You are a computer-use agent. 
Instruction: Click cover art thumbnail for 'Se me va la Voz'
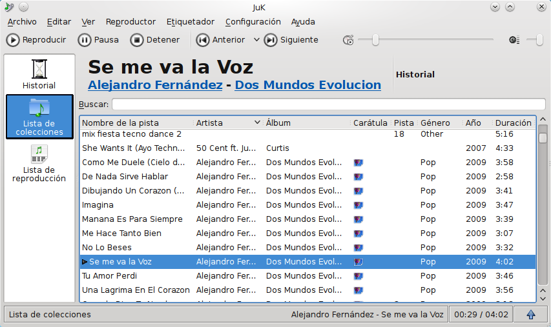pyautogui.click(x=358, y=262)
